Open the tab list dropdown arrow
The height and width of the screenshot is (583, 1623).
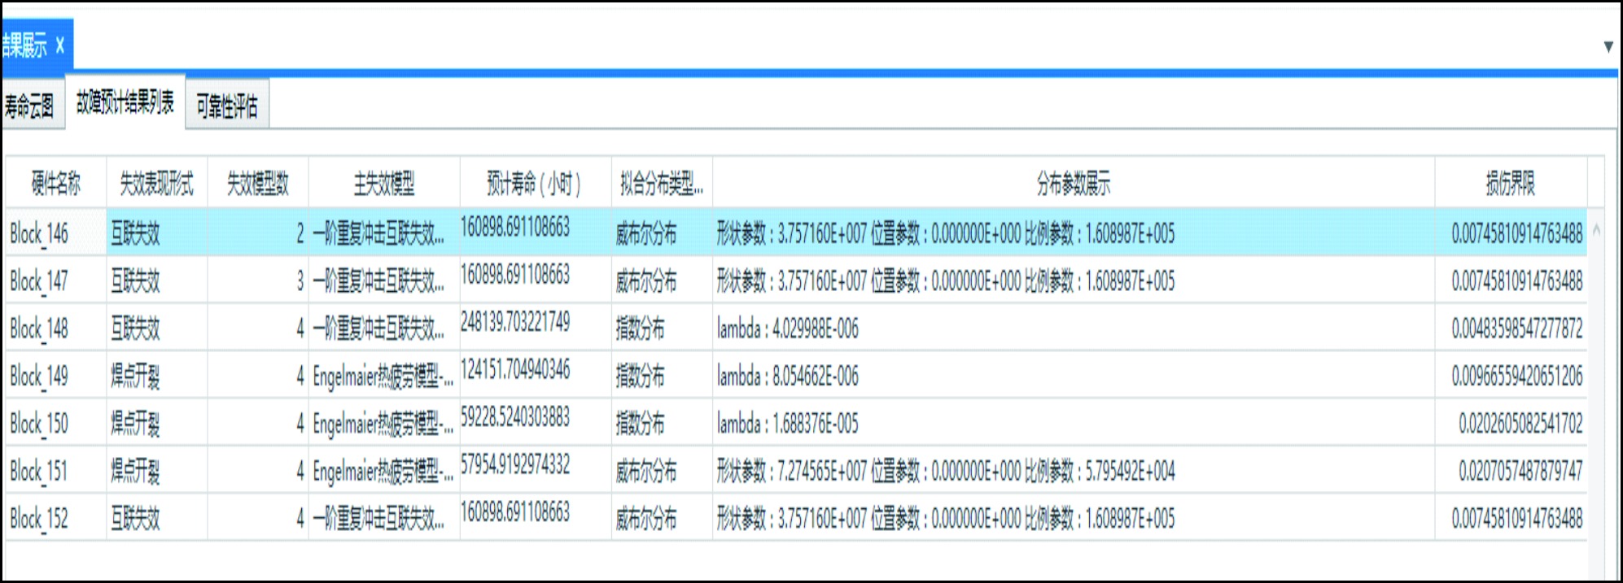click(x=1608, y=46)
